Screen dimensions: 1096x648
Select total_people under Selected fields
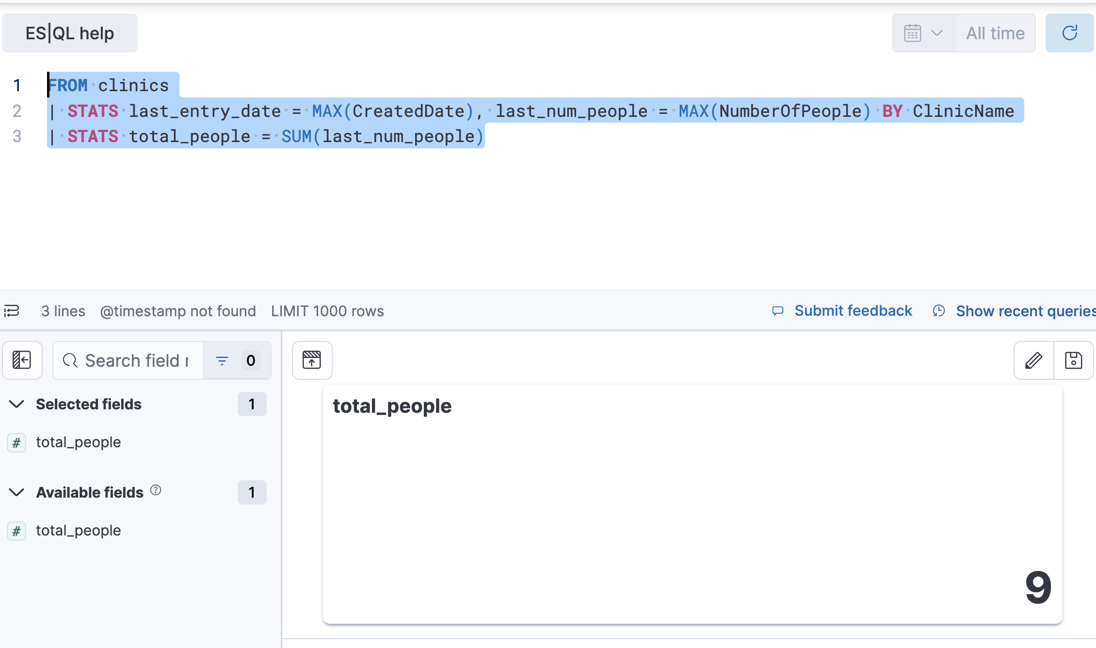click(79, 442)
